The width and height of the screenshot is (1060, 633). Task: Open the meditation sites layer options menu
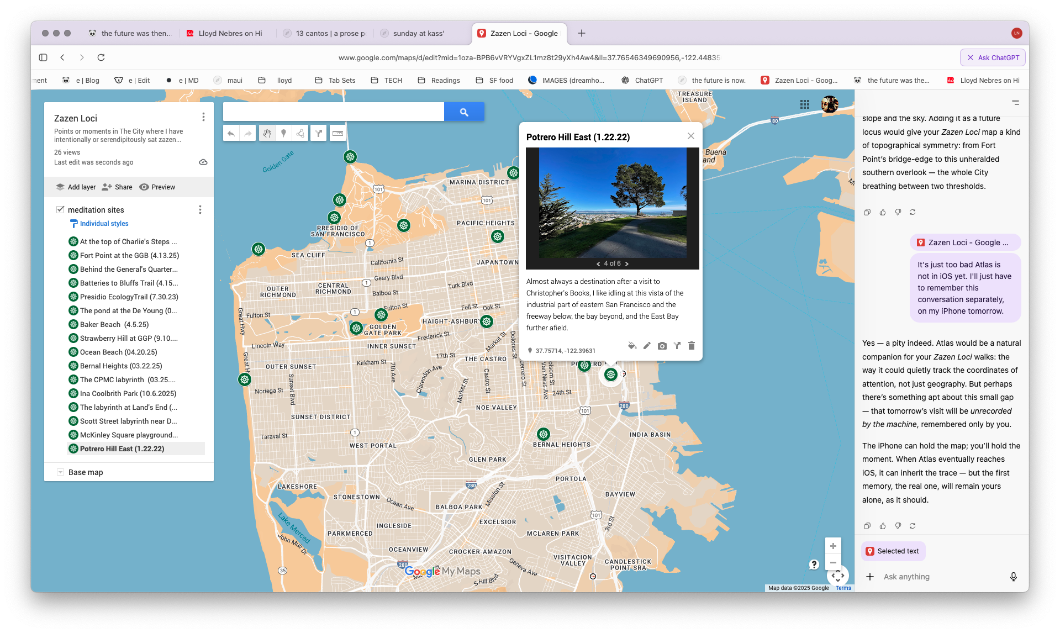(200, 210)
